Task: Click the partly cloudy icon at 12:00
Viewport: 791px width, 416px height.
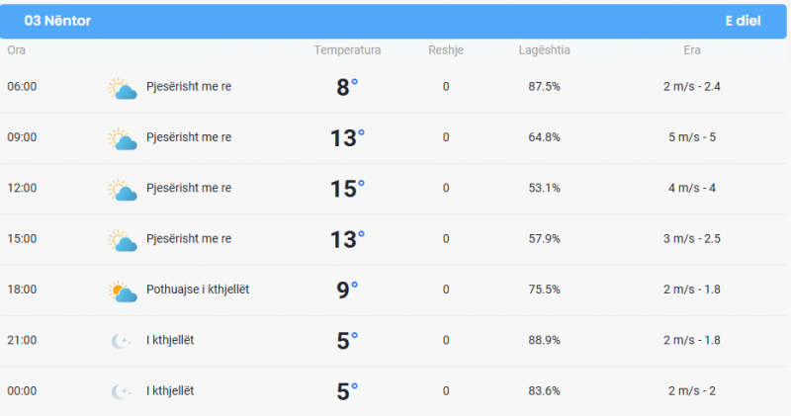Action: click(123, 190)
